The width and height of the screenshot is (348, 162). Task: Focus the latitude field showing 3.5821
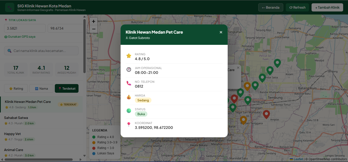25,28
